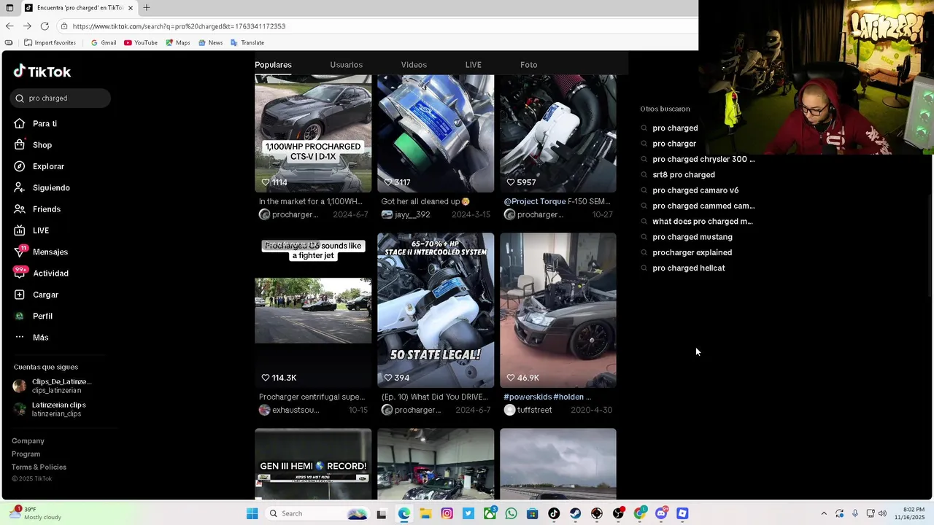934x525 pixels.
Task: Switch to the Videos tab
Action: coord(414,65)
